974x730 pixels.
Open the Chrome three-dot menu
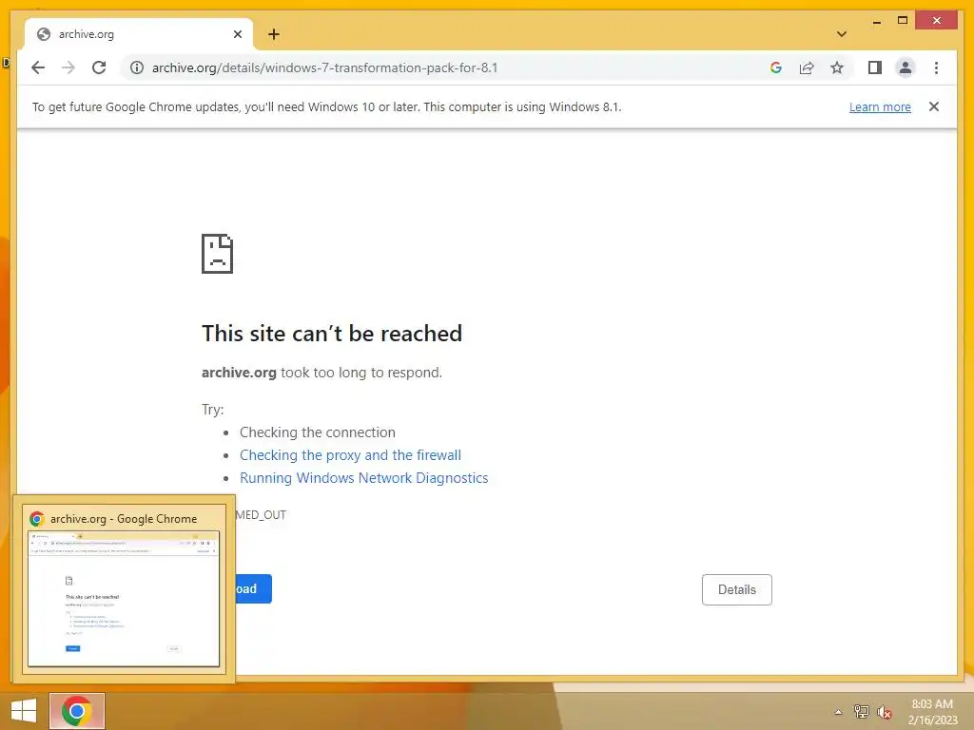click(x=936, y=67)
